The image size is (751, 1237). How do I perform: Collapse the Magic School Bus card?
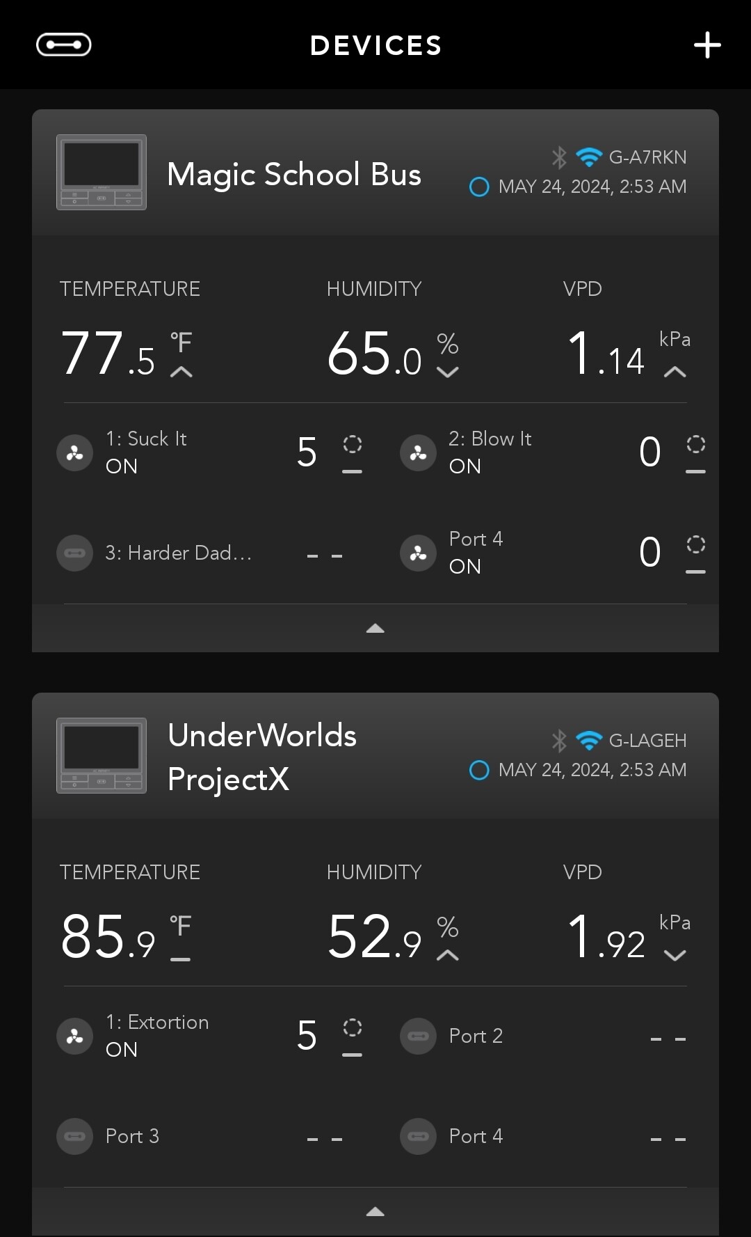[375, 629]
